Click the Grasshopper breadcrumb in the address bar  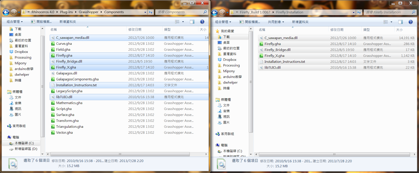point(89,12)
